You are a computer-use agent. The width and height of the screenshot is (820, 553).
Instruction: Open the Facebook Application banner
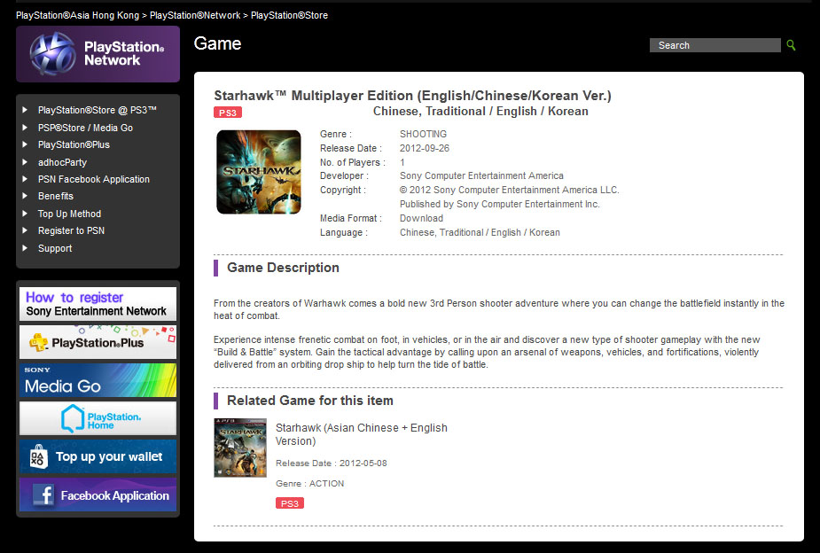pos(98,495)
